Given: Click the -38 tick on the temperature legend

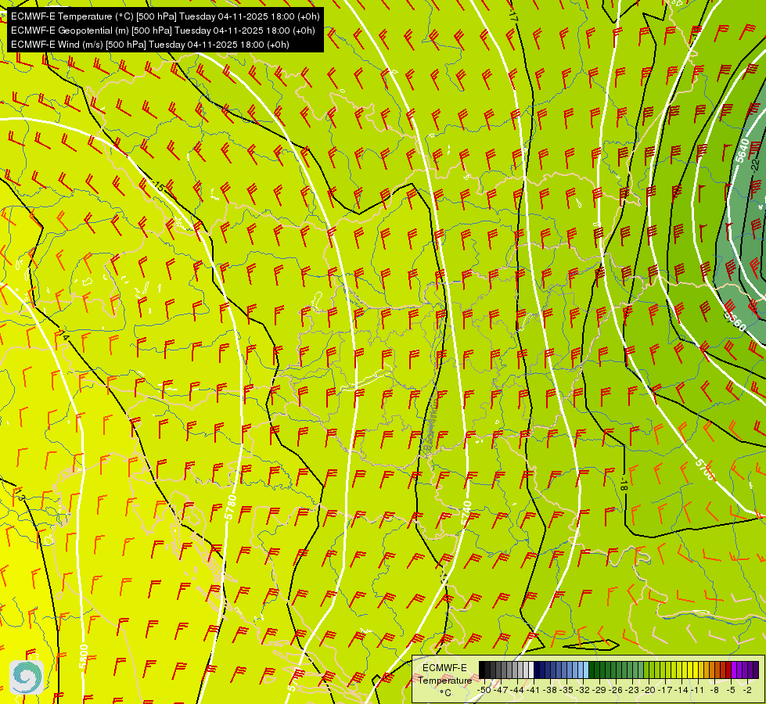Looking at the screenshot, I should coord(550,690).
